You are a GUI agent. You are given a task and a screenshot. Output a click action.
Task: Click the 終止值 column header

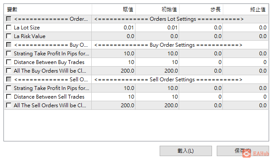(x=246, y=10)
